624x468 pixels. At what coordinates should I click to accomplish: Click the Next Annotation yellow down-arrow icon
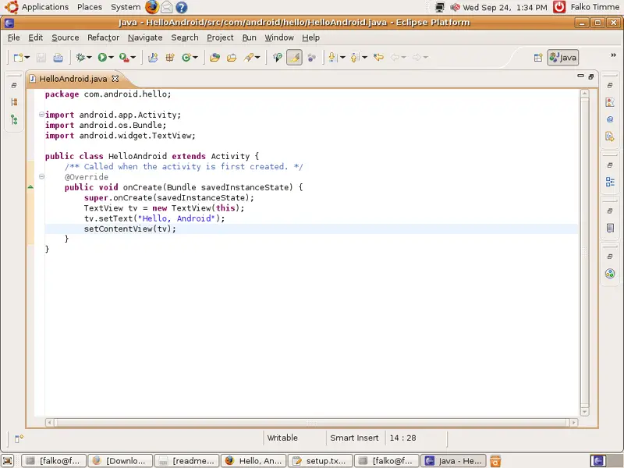click(x=332, y=58)
